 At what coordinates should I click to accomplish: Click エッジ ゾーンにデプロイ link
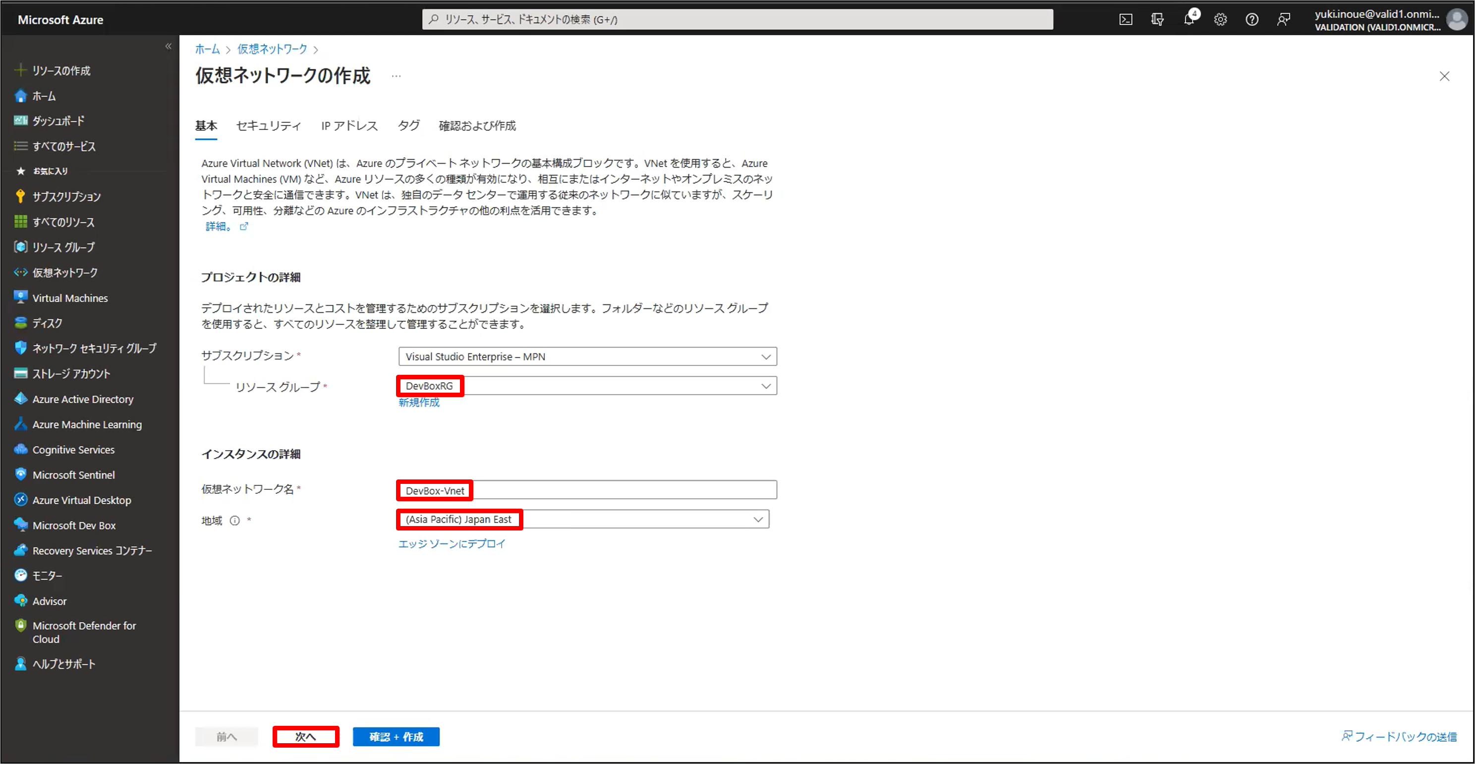(452, 543)
